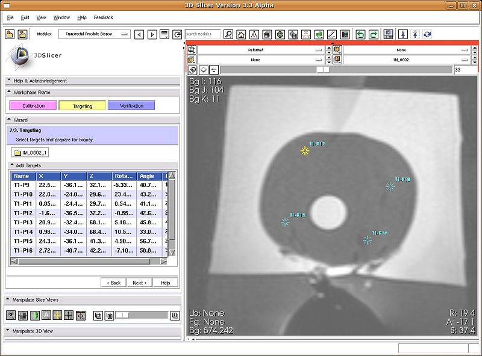Screen dimensions: 482x356
Task: Click the Home module icon in toolbar
Action: coord(241,34)
